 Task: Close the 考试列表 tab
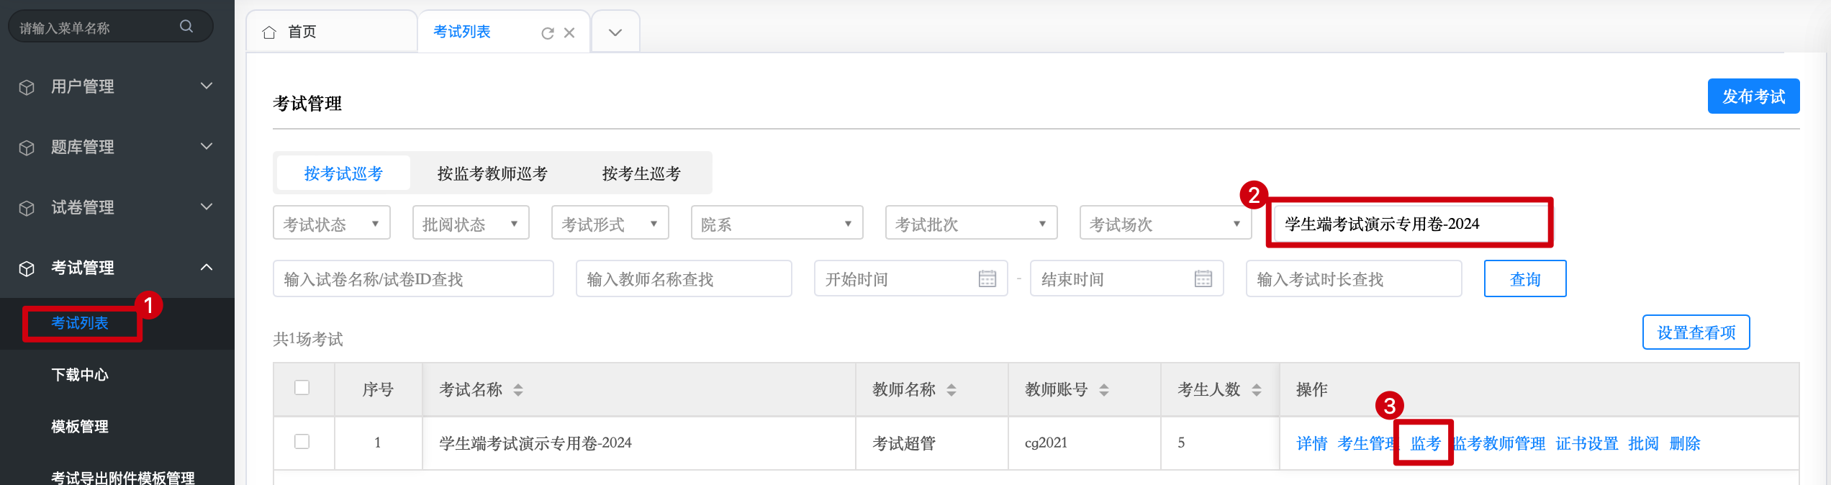569,33
